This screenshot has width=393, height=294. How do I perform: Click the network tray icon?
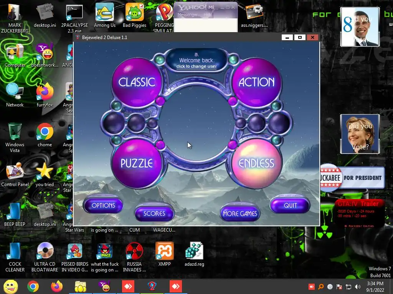(348, 287)
